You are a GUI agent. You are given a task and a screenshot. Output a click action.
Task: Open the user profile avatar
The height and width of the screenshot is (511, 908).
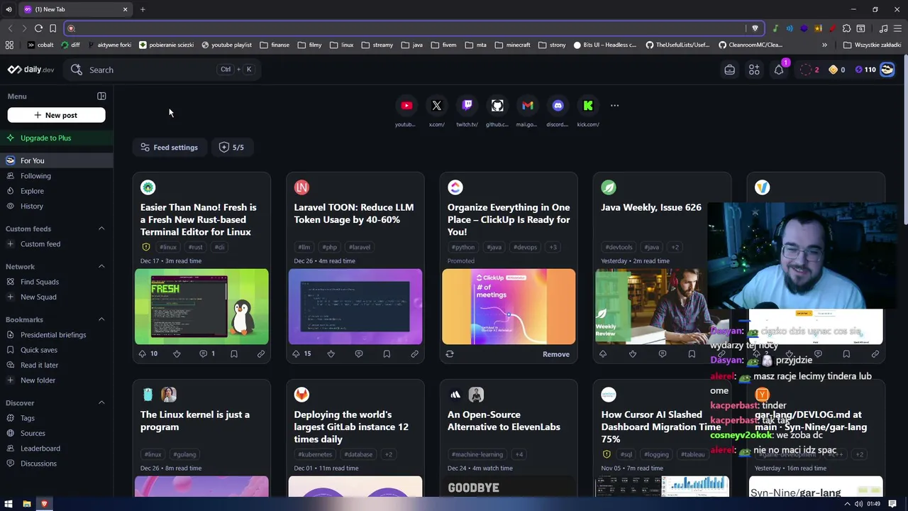click(x=887, y=70)
